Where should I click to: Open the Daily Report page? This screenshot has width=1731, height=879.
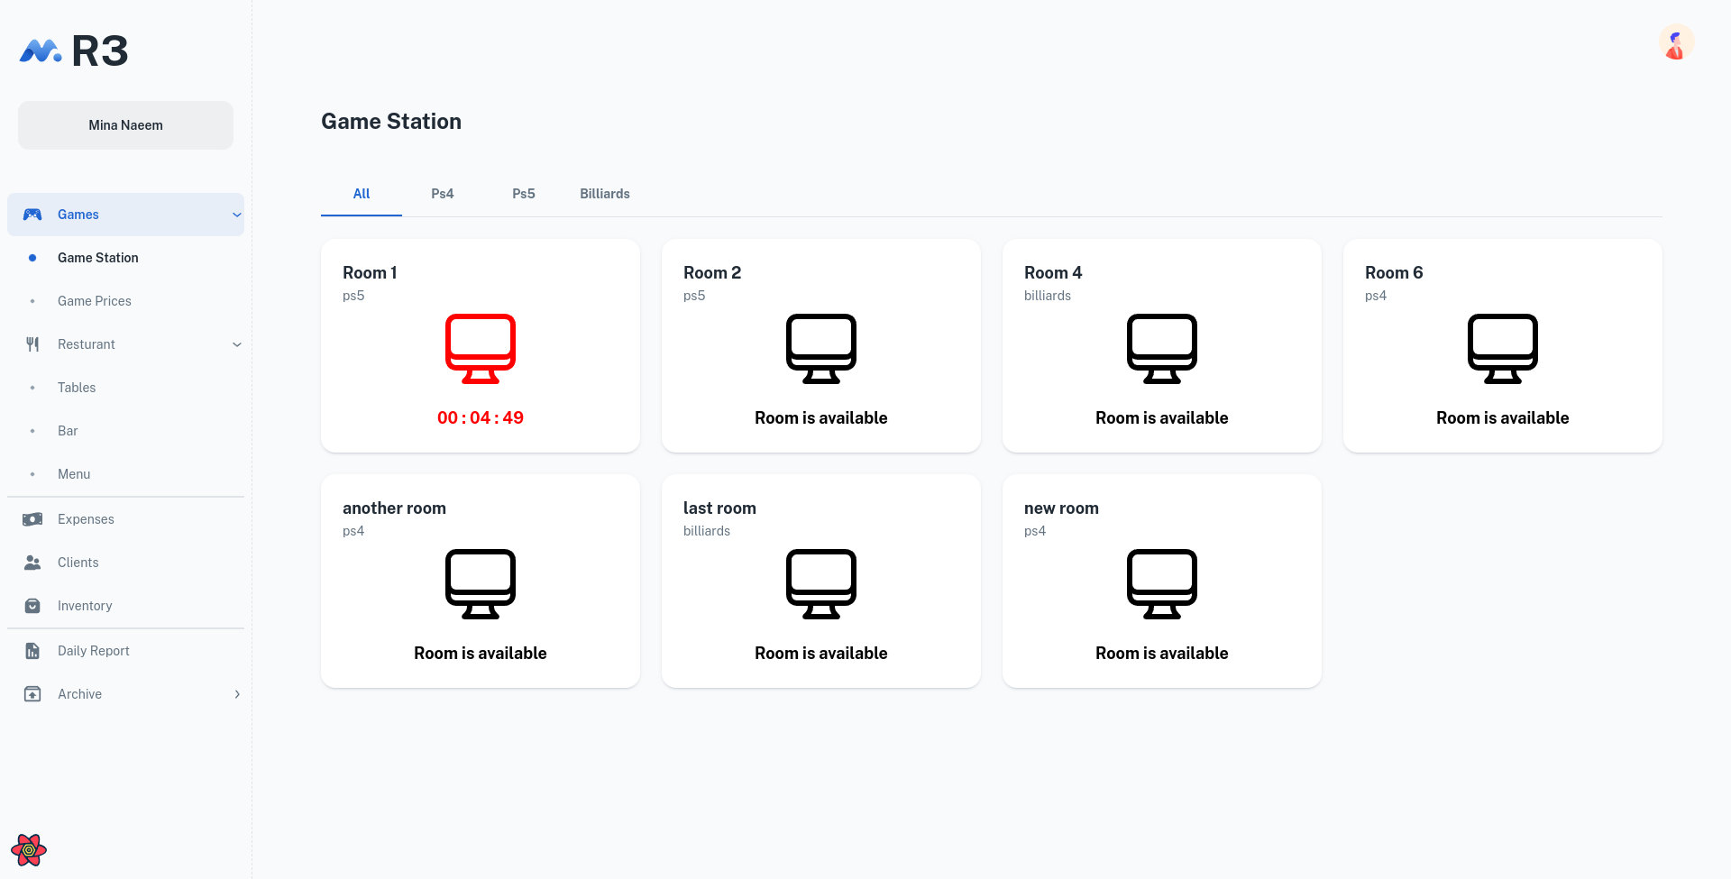(x=94, y=651)
